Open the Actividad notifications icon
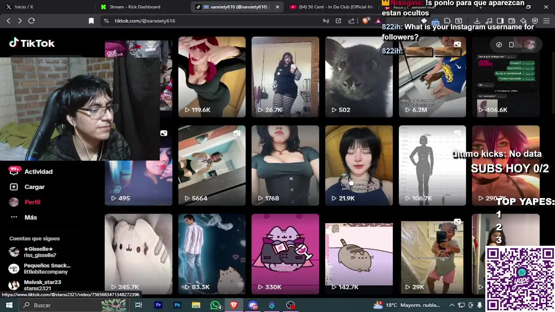 (14, 172)
